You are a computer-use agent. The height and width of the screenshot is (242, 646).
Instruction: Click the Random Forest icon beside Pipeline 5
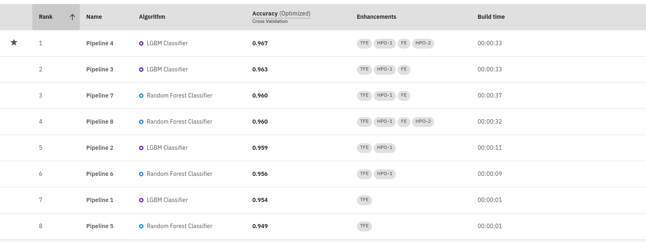141,226
